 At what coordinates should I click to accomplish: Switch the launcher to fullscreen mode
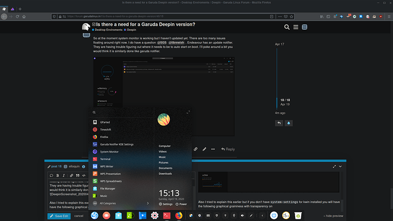point(188,112)
